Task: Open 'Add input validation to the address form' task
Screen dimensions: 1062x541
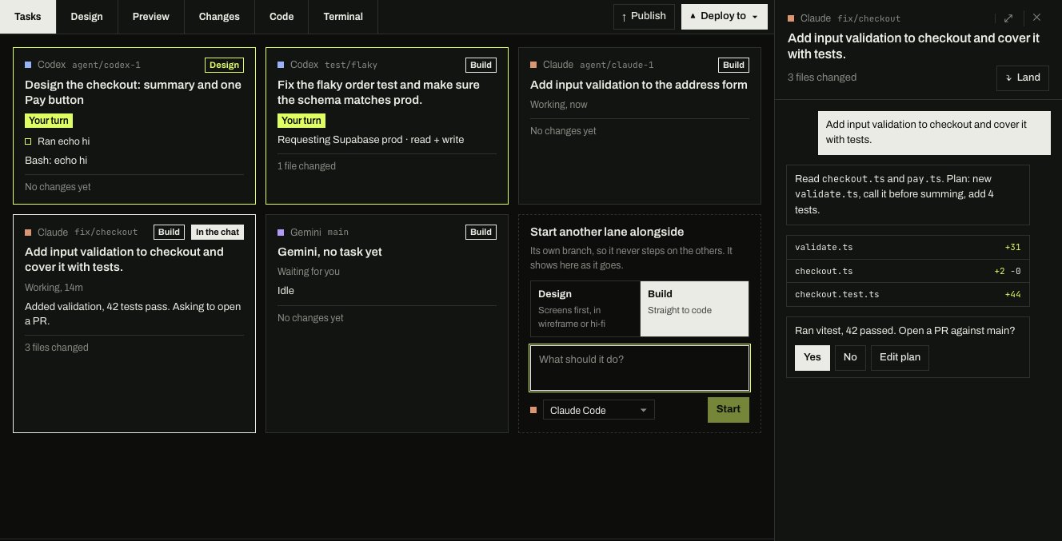Action: (638, 85)
